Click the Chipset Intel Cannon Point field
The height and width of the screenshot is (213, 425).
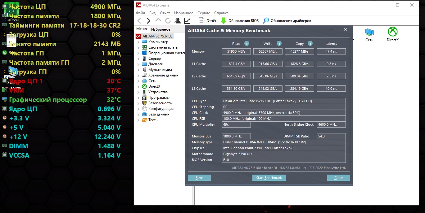pos(284,148)
